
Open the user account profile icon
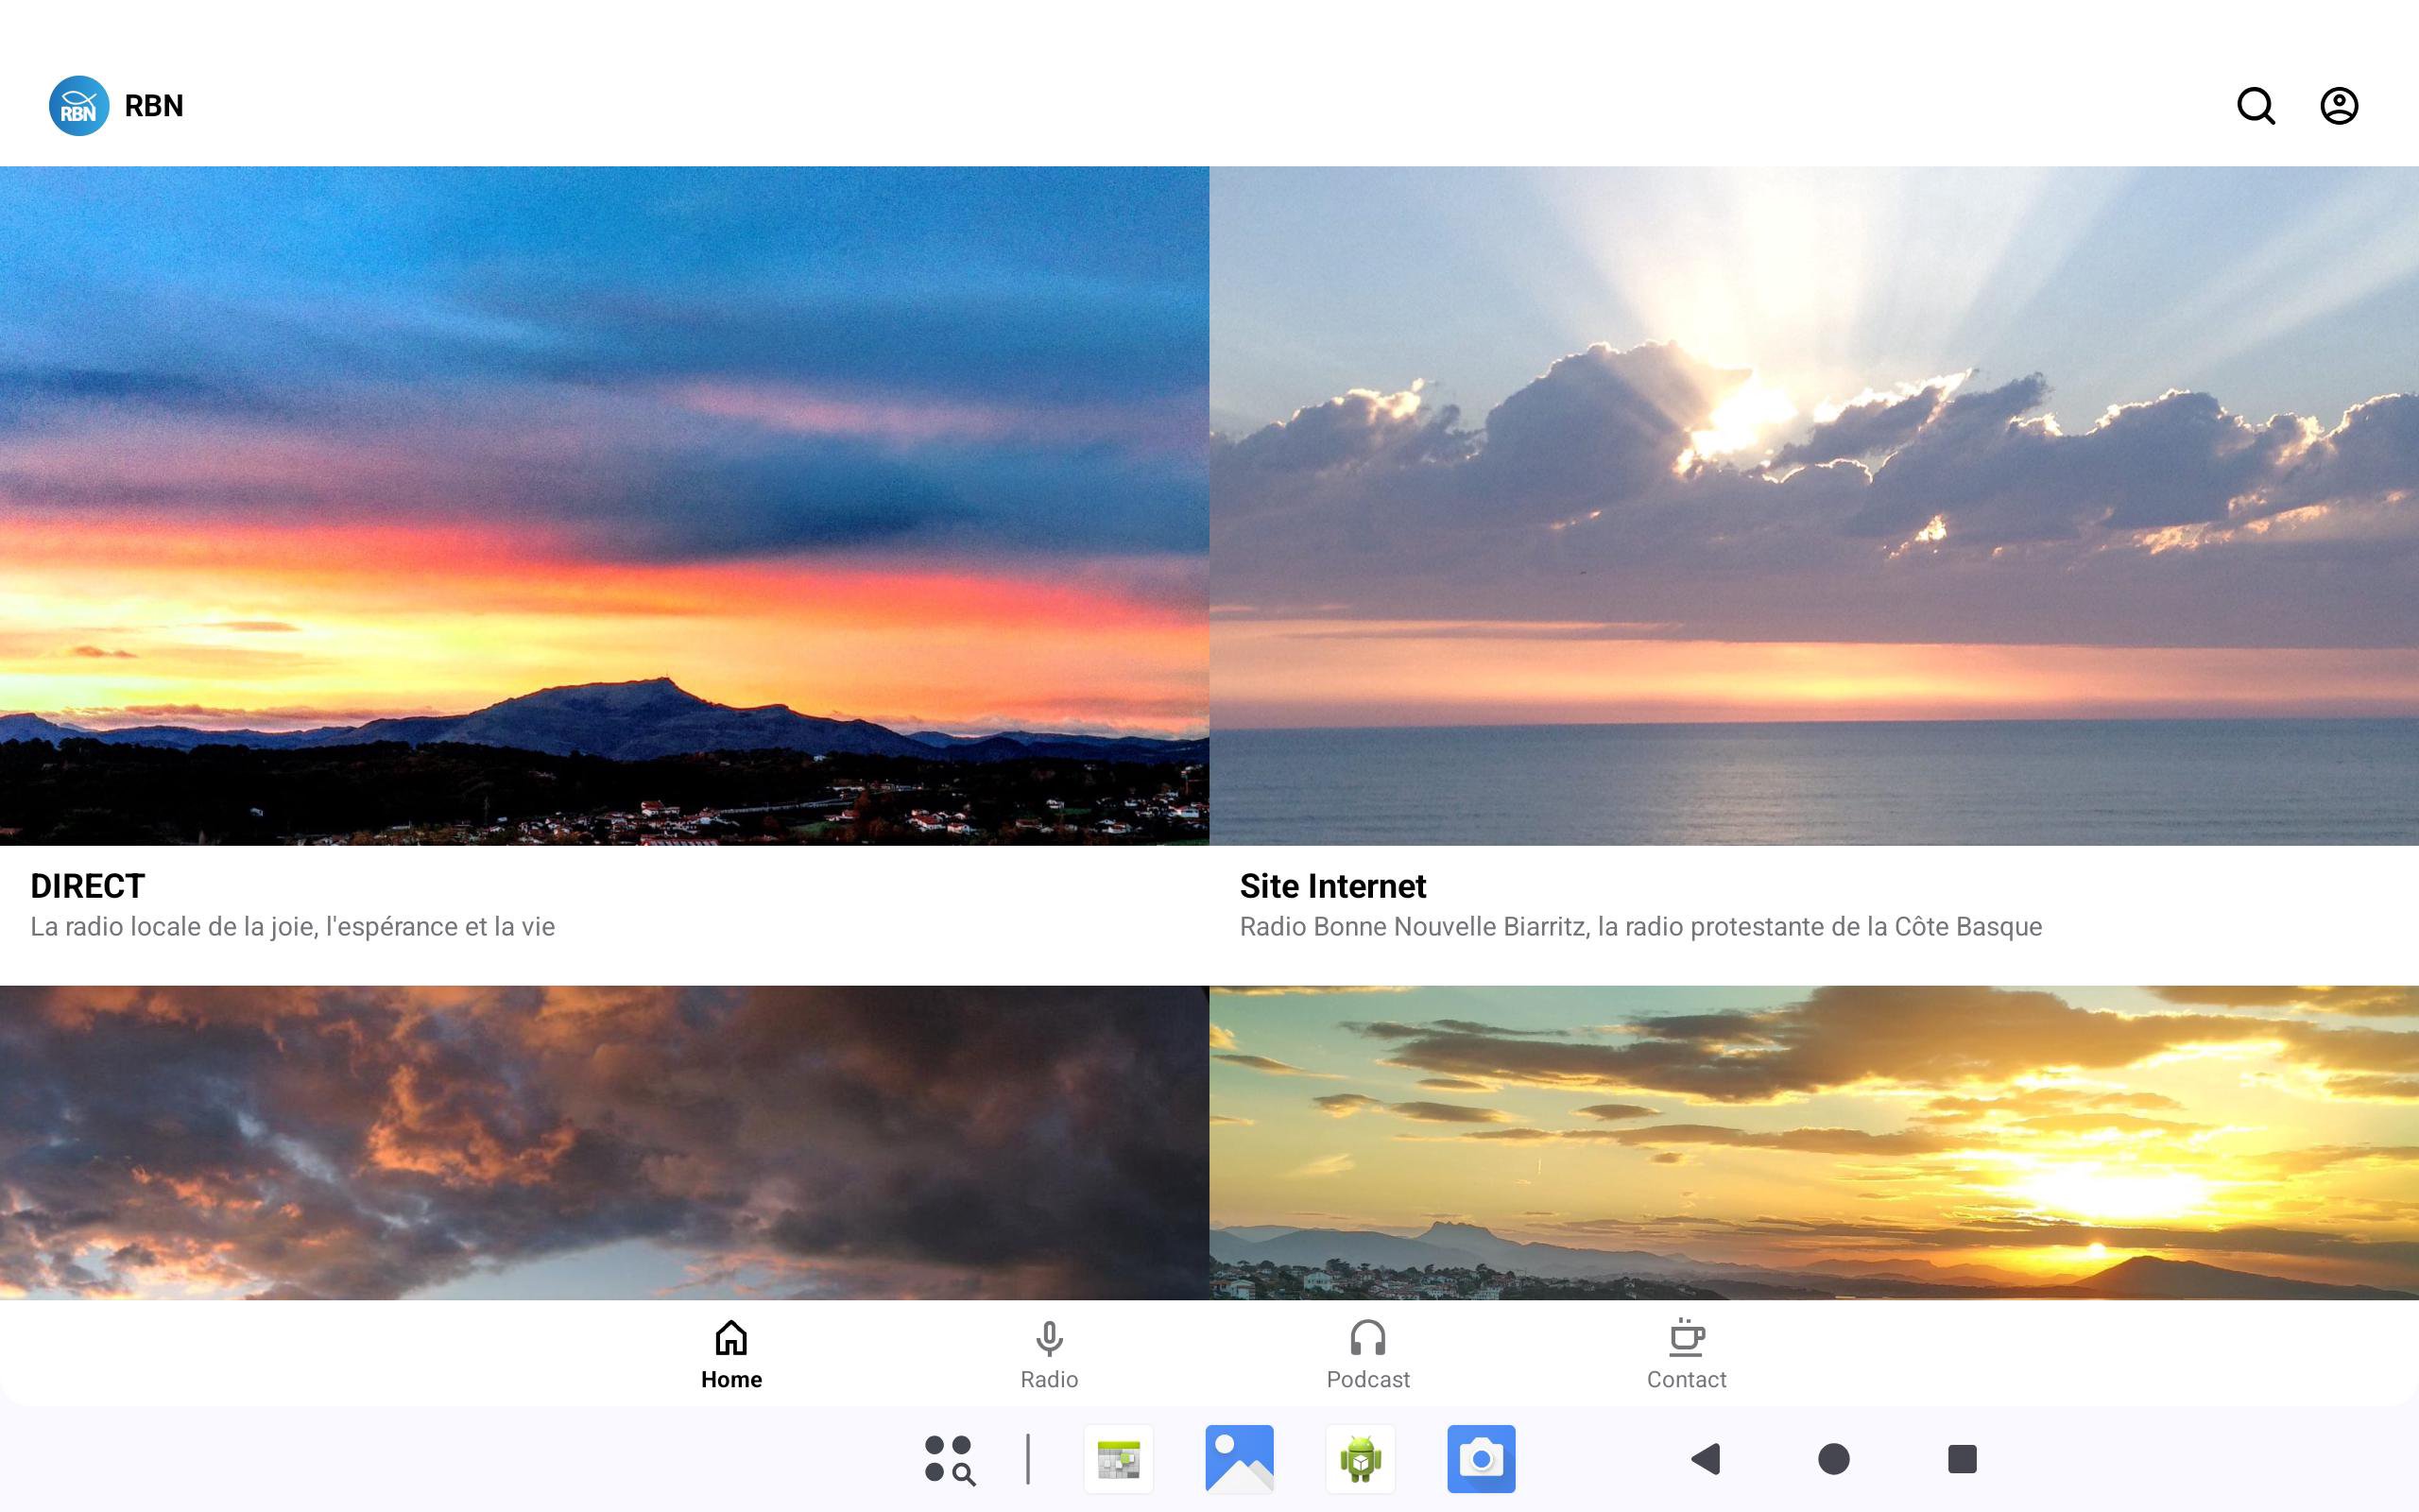tap(2338, 106)
